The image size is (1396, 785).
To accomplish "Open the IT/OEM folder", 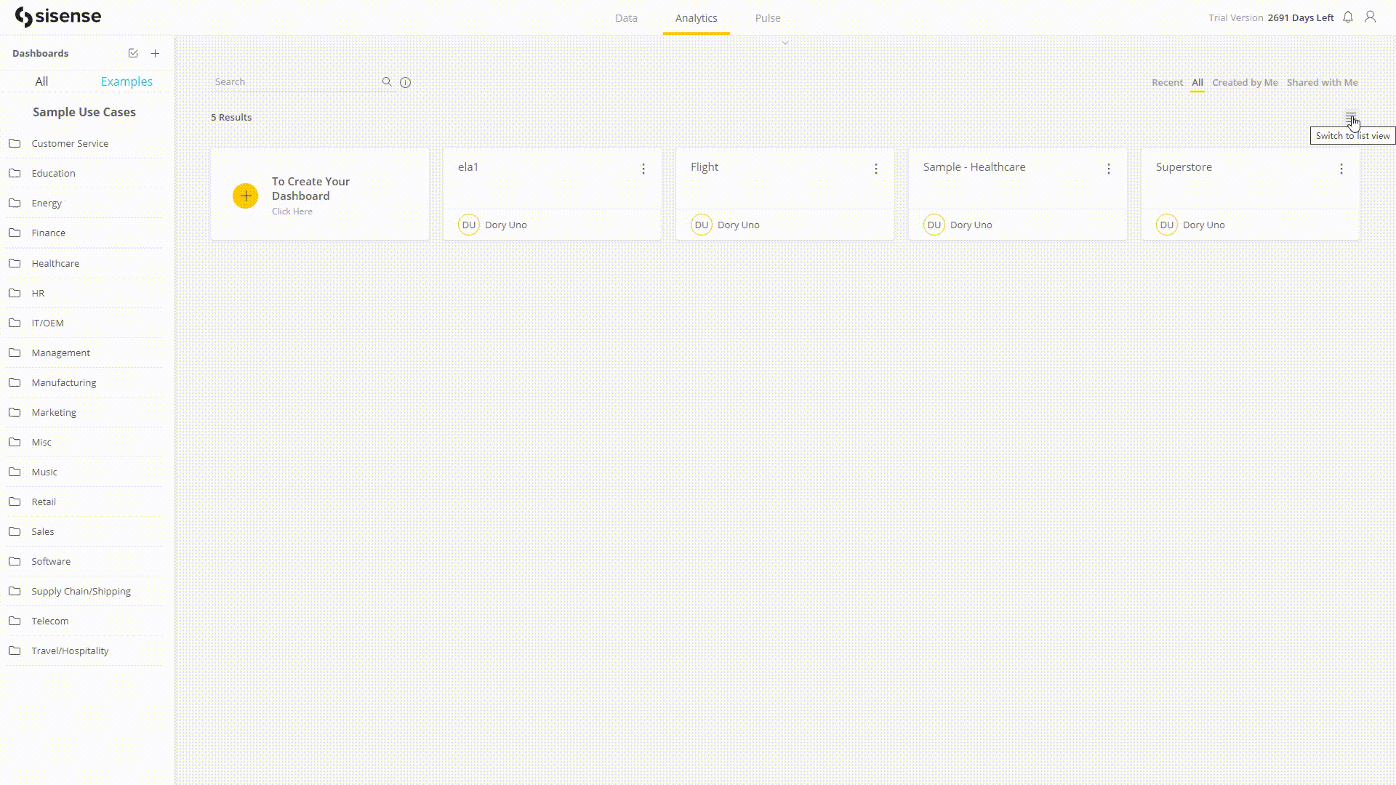I will point(85,323).
